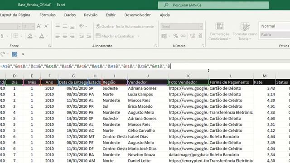Image resolution: width=290 pixels, height=163 pixels.
Task: Click cell with Boleto Bancário for Isabel Dias
Action: [231, 137]
